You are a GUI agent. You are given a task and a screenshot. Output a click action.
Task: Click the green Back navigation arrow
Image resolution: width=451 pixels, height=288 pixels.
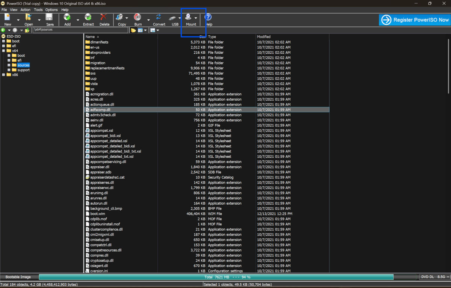point(3,30)
